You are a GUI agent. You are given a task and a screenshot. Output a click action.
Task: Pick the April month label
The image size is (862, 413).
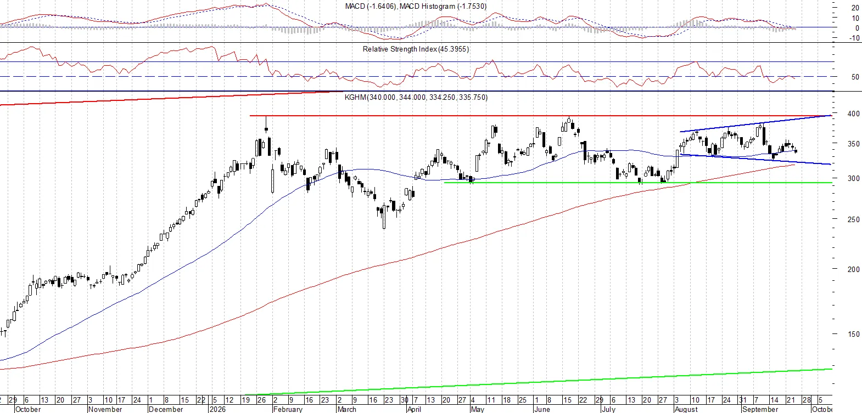[x=414, y=409]
